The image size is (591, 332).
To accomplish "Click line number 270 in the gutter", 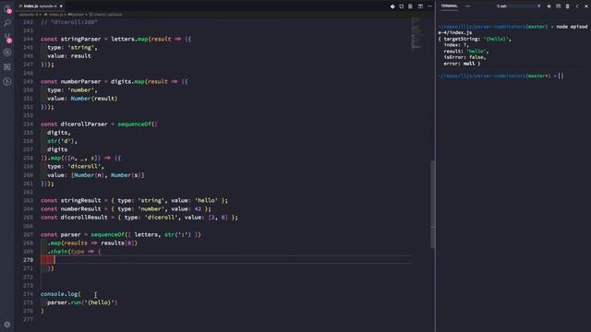I will point(29,260).
